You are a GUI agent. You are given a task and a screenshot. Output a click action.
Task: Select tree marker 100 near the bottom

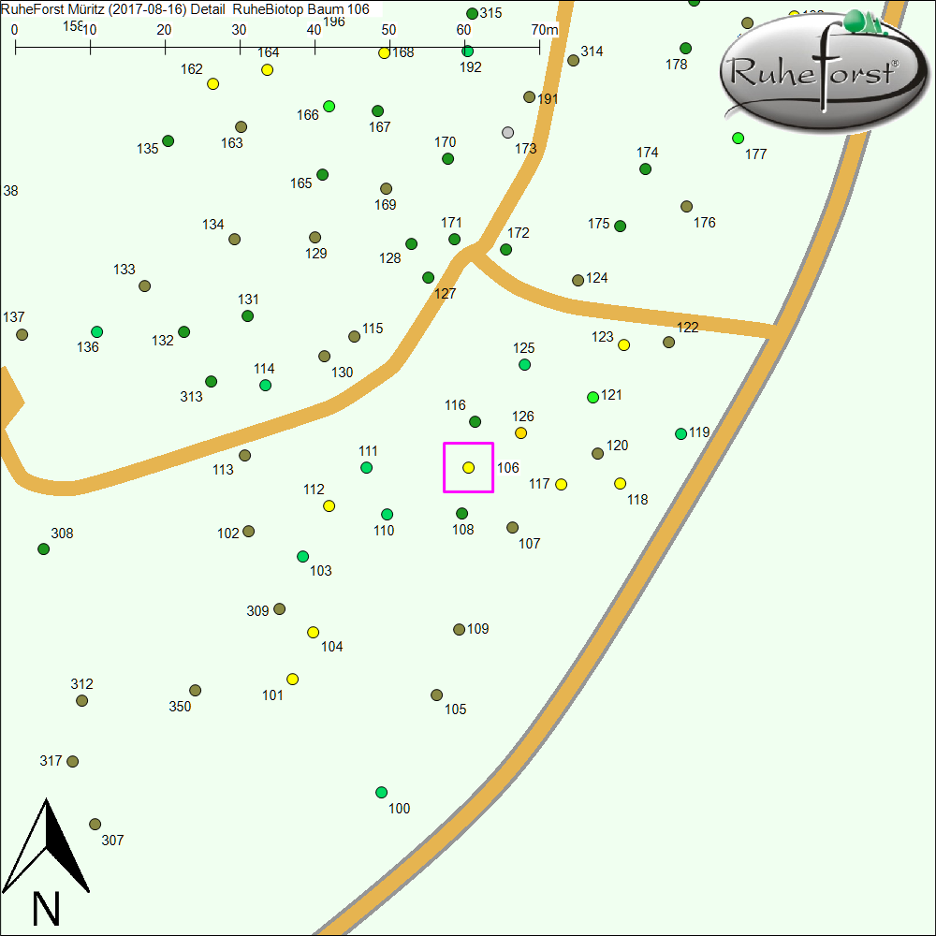381,792
